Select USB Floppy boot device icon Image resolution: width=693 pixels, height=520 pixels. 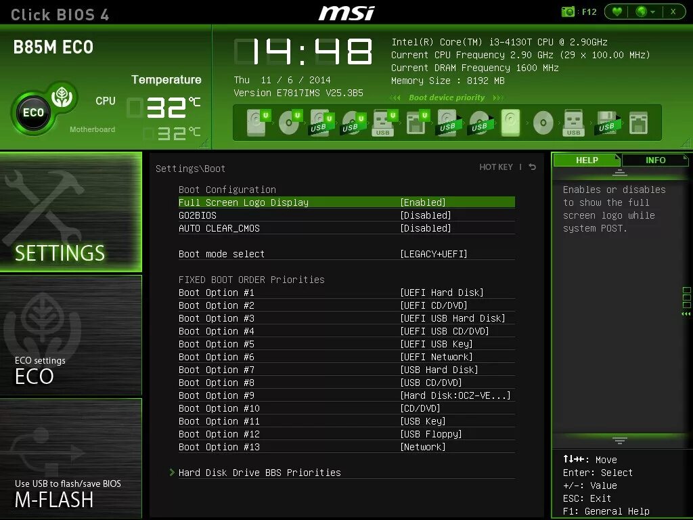coord(608,122)
